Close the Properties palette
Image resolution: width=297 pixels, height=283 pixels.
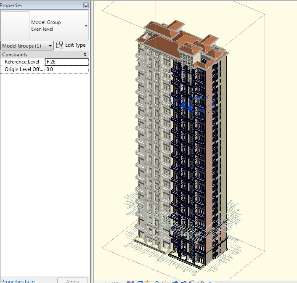pyautogui.click(x=86, y=5)
